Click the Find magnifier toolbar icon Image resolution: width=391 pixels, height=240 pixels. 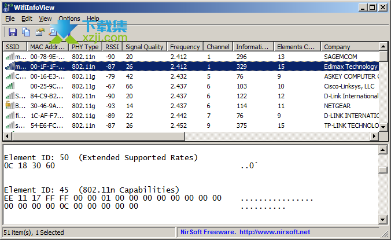pos(53,32)
